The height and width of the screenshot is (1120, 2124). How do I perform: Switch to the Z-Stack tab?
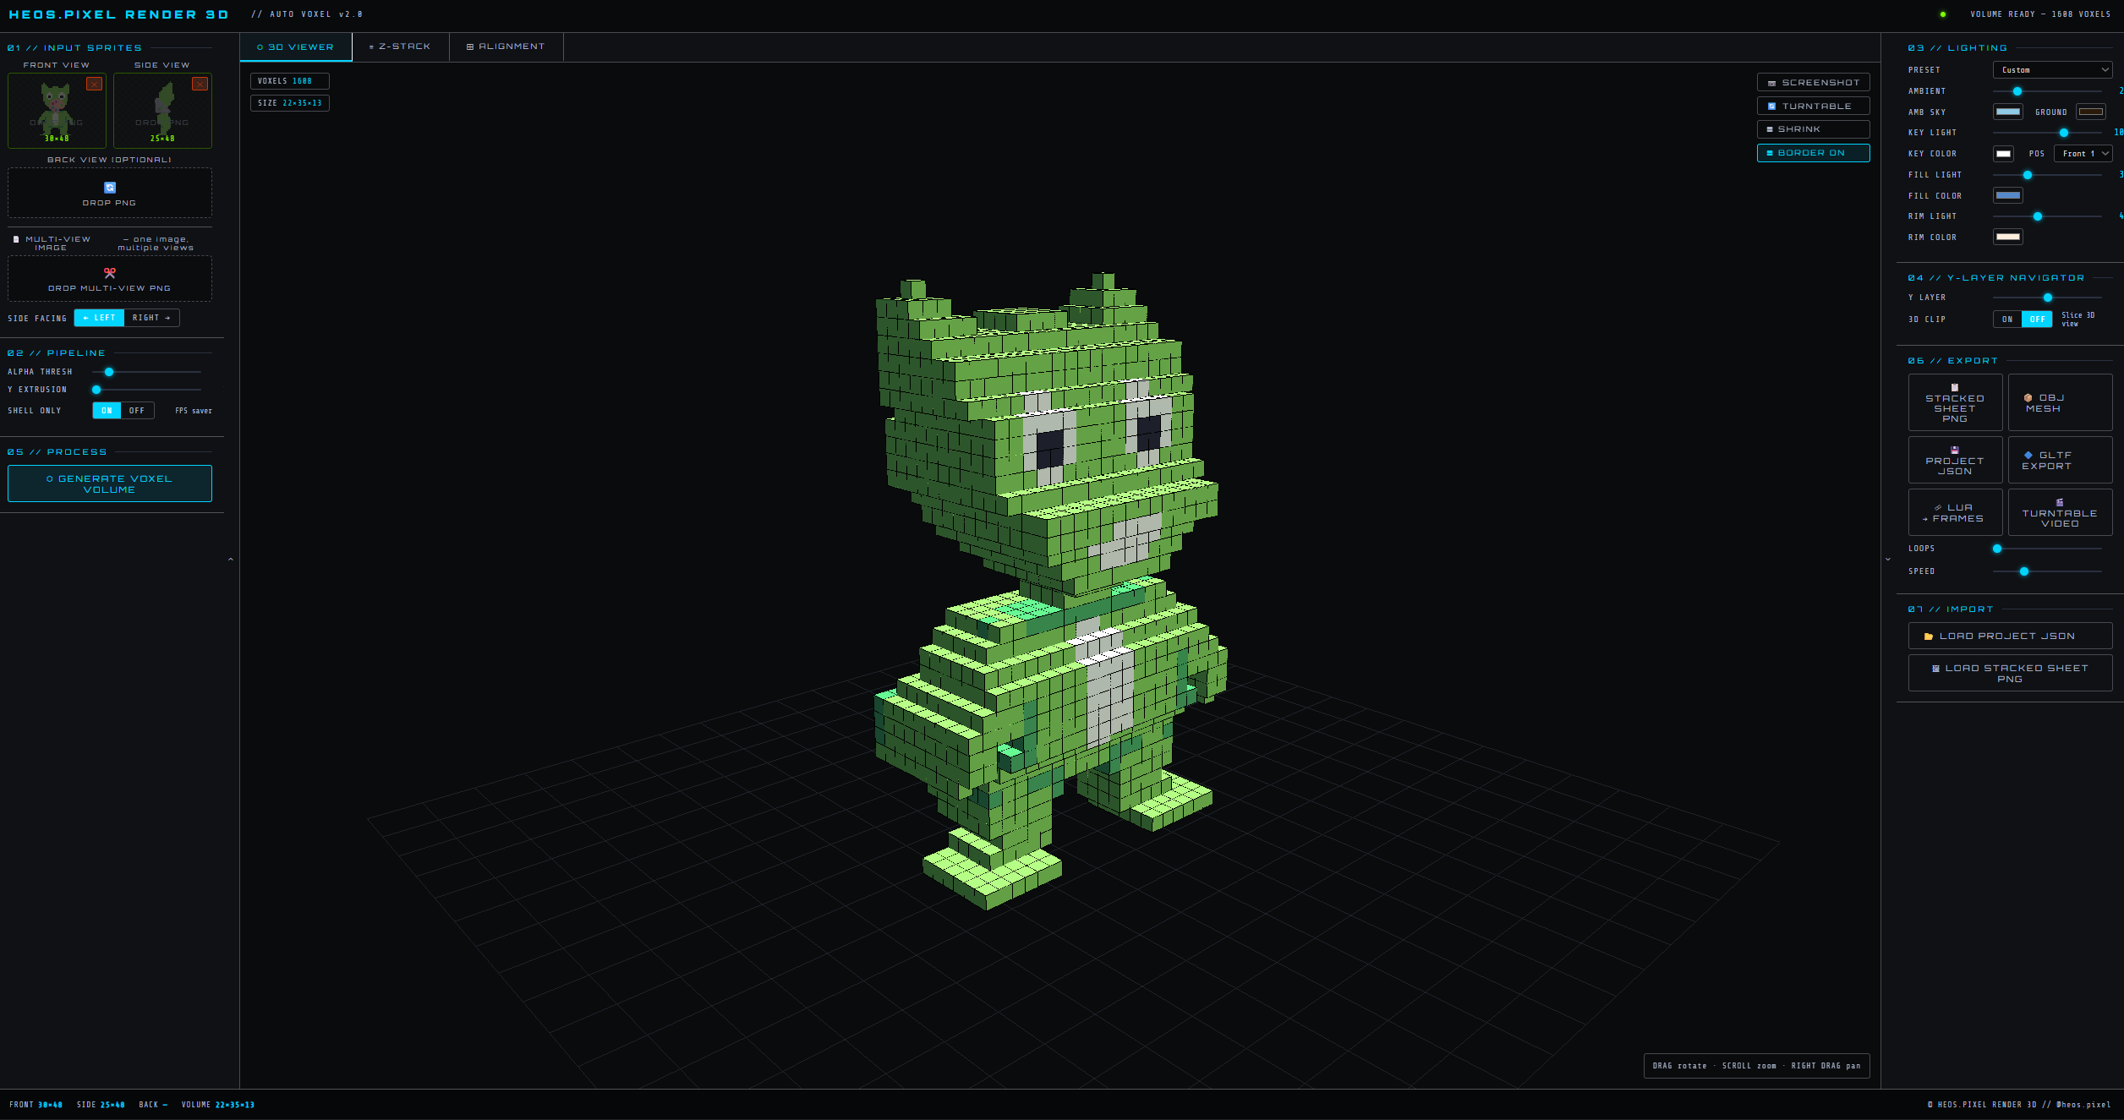pos(401,47)
